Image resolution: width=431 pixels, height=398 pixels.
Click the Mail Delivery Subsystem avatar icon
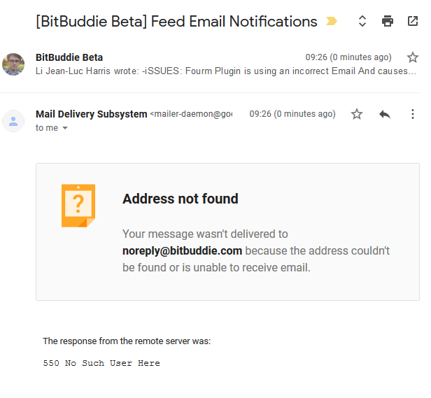point(14,120)
